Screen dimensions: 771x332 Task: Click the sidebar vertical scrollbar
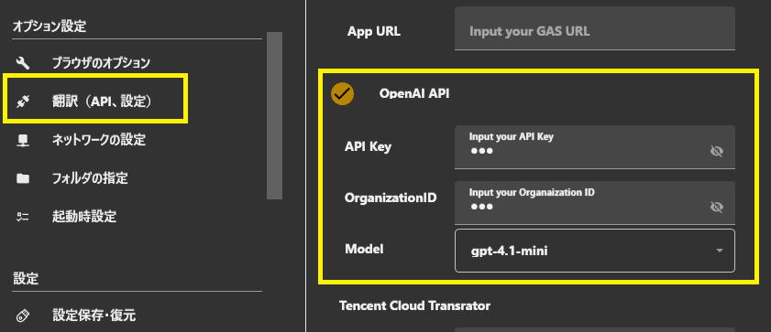(274, 115)
